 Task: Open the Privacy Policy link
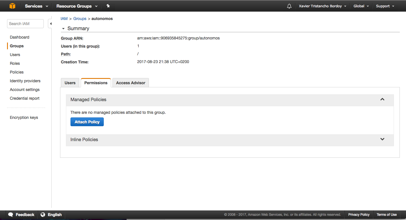point(359,215)
